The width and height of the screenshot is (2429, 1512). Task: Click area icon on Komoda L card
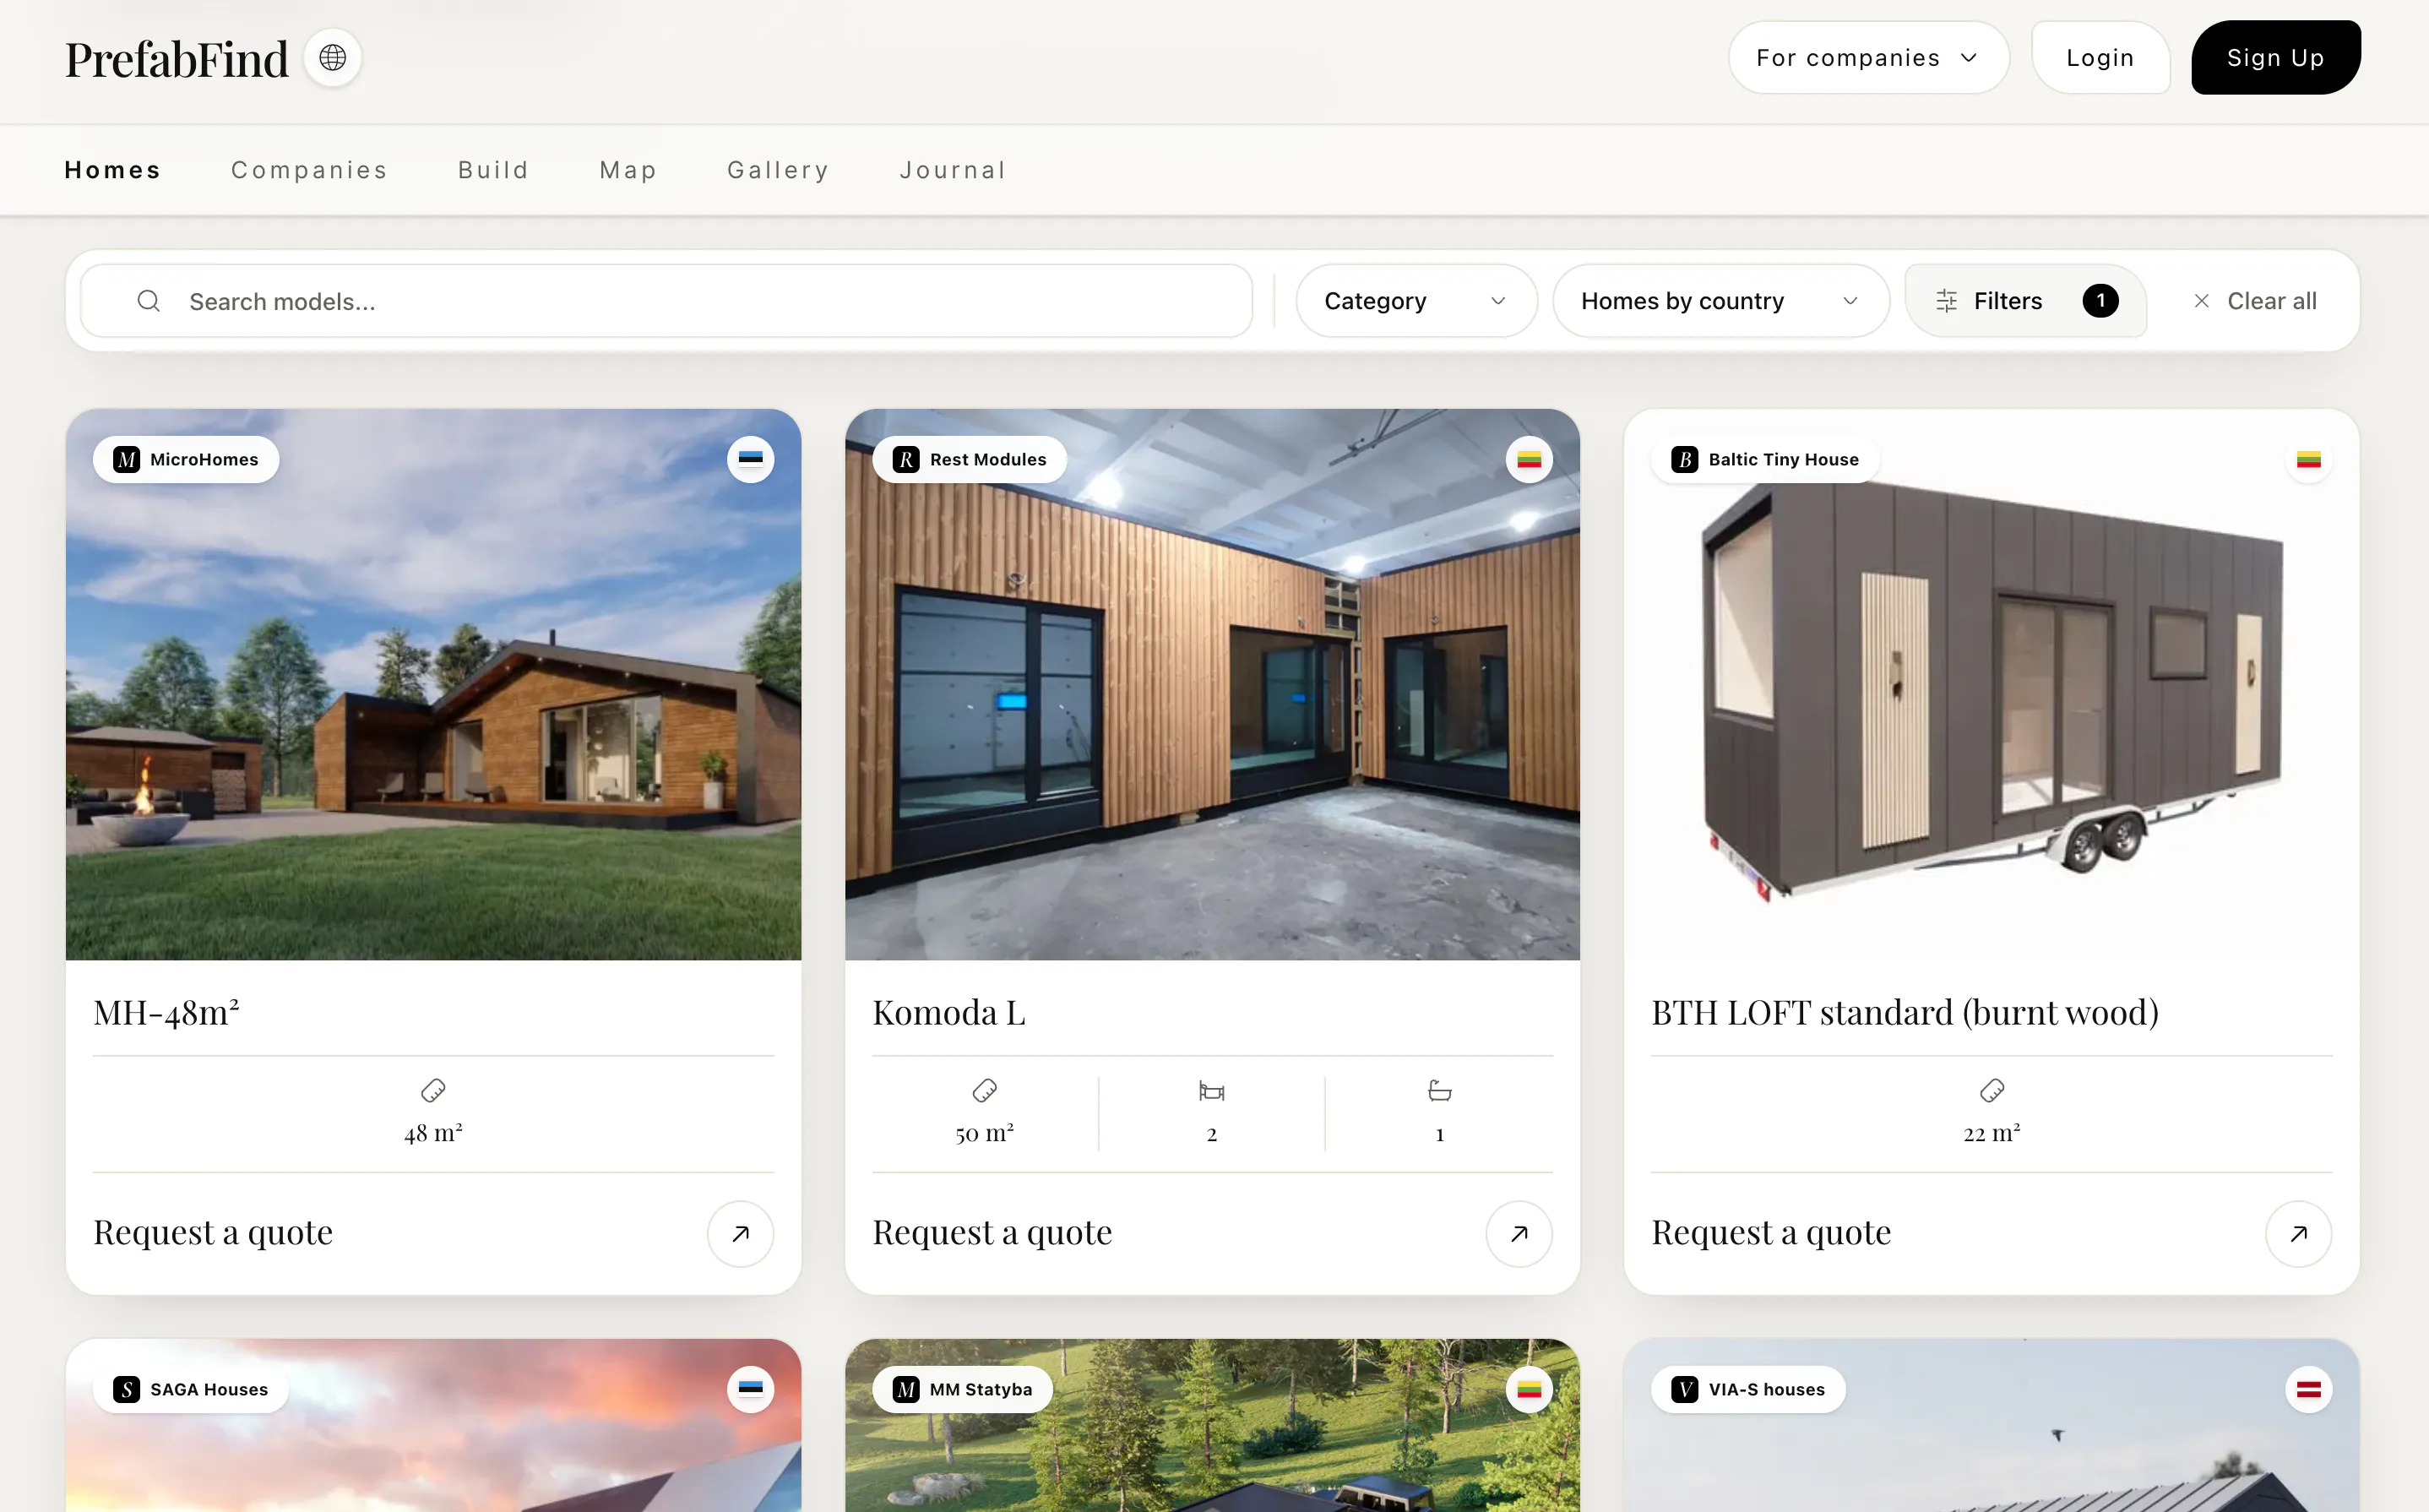[985, 1090]
